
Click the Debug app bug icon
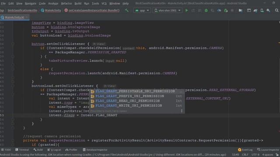pyautogui.click(x=206, y=10)
